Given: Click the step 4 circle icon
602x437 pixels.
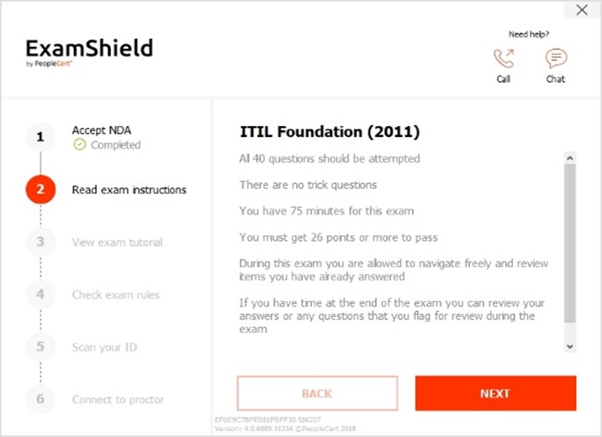Looking at the screenshot, I should click(40, 294).
